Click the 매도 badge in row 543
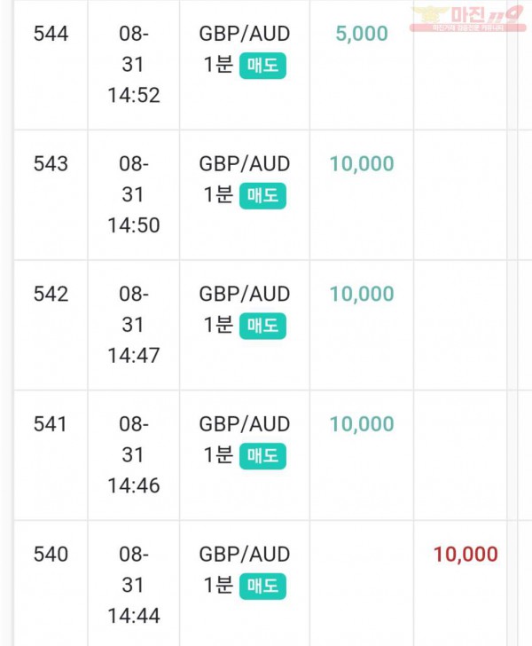The image size is (532, 646). coord(262,196)
